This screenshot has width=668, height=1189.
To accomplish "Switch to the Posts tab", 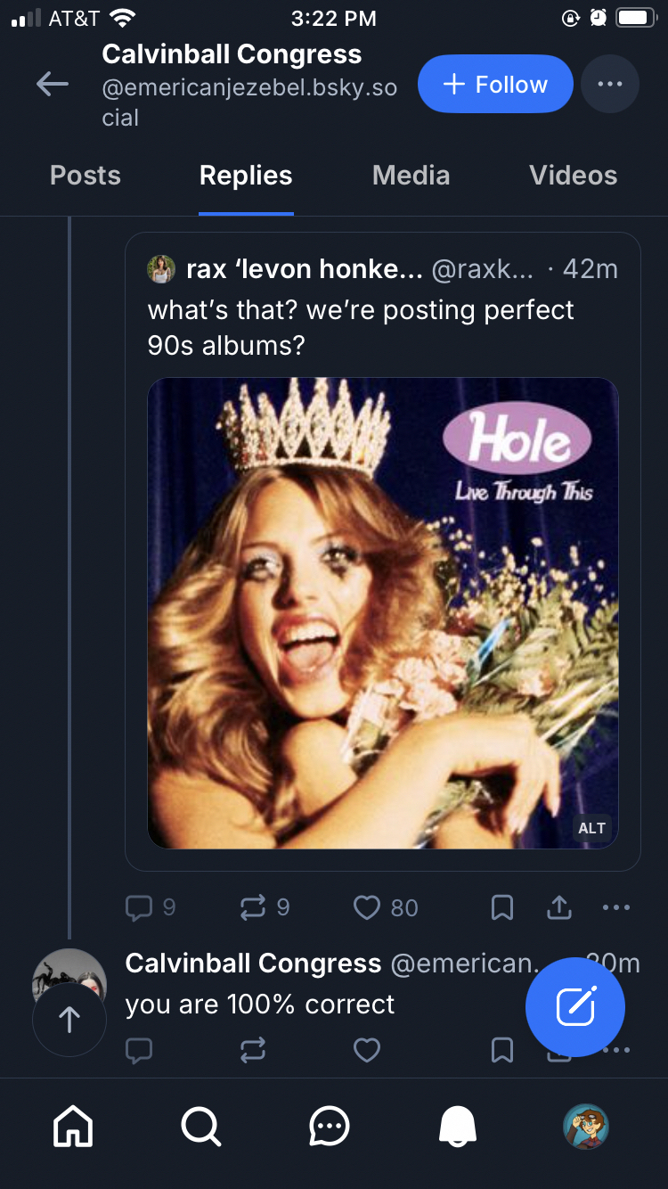I will 86,176.
